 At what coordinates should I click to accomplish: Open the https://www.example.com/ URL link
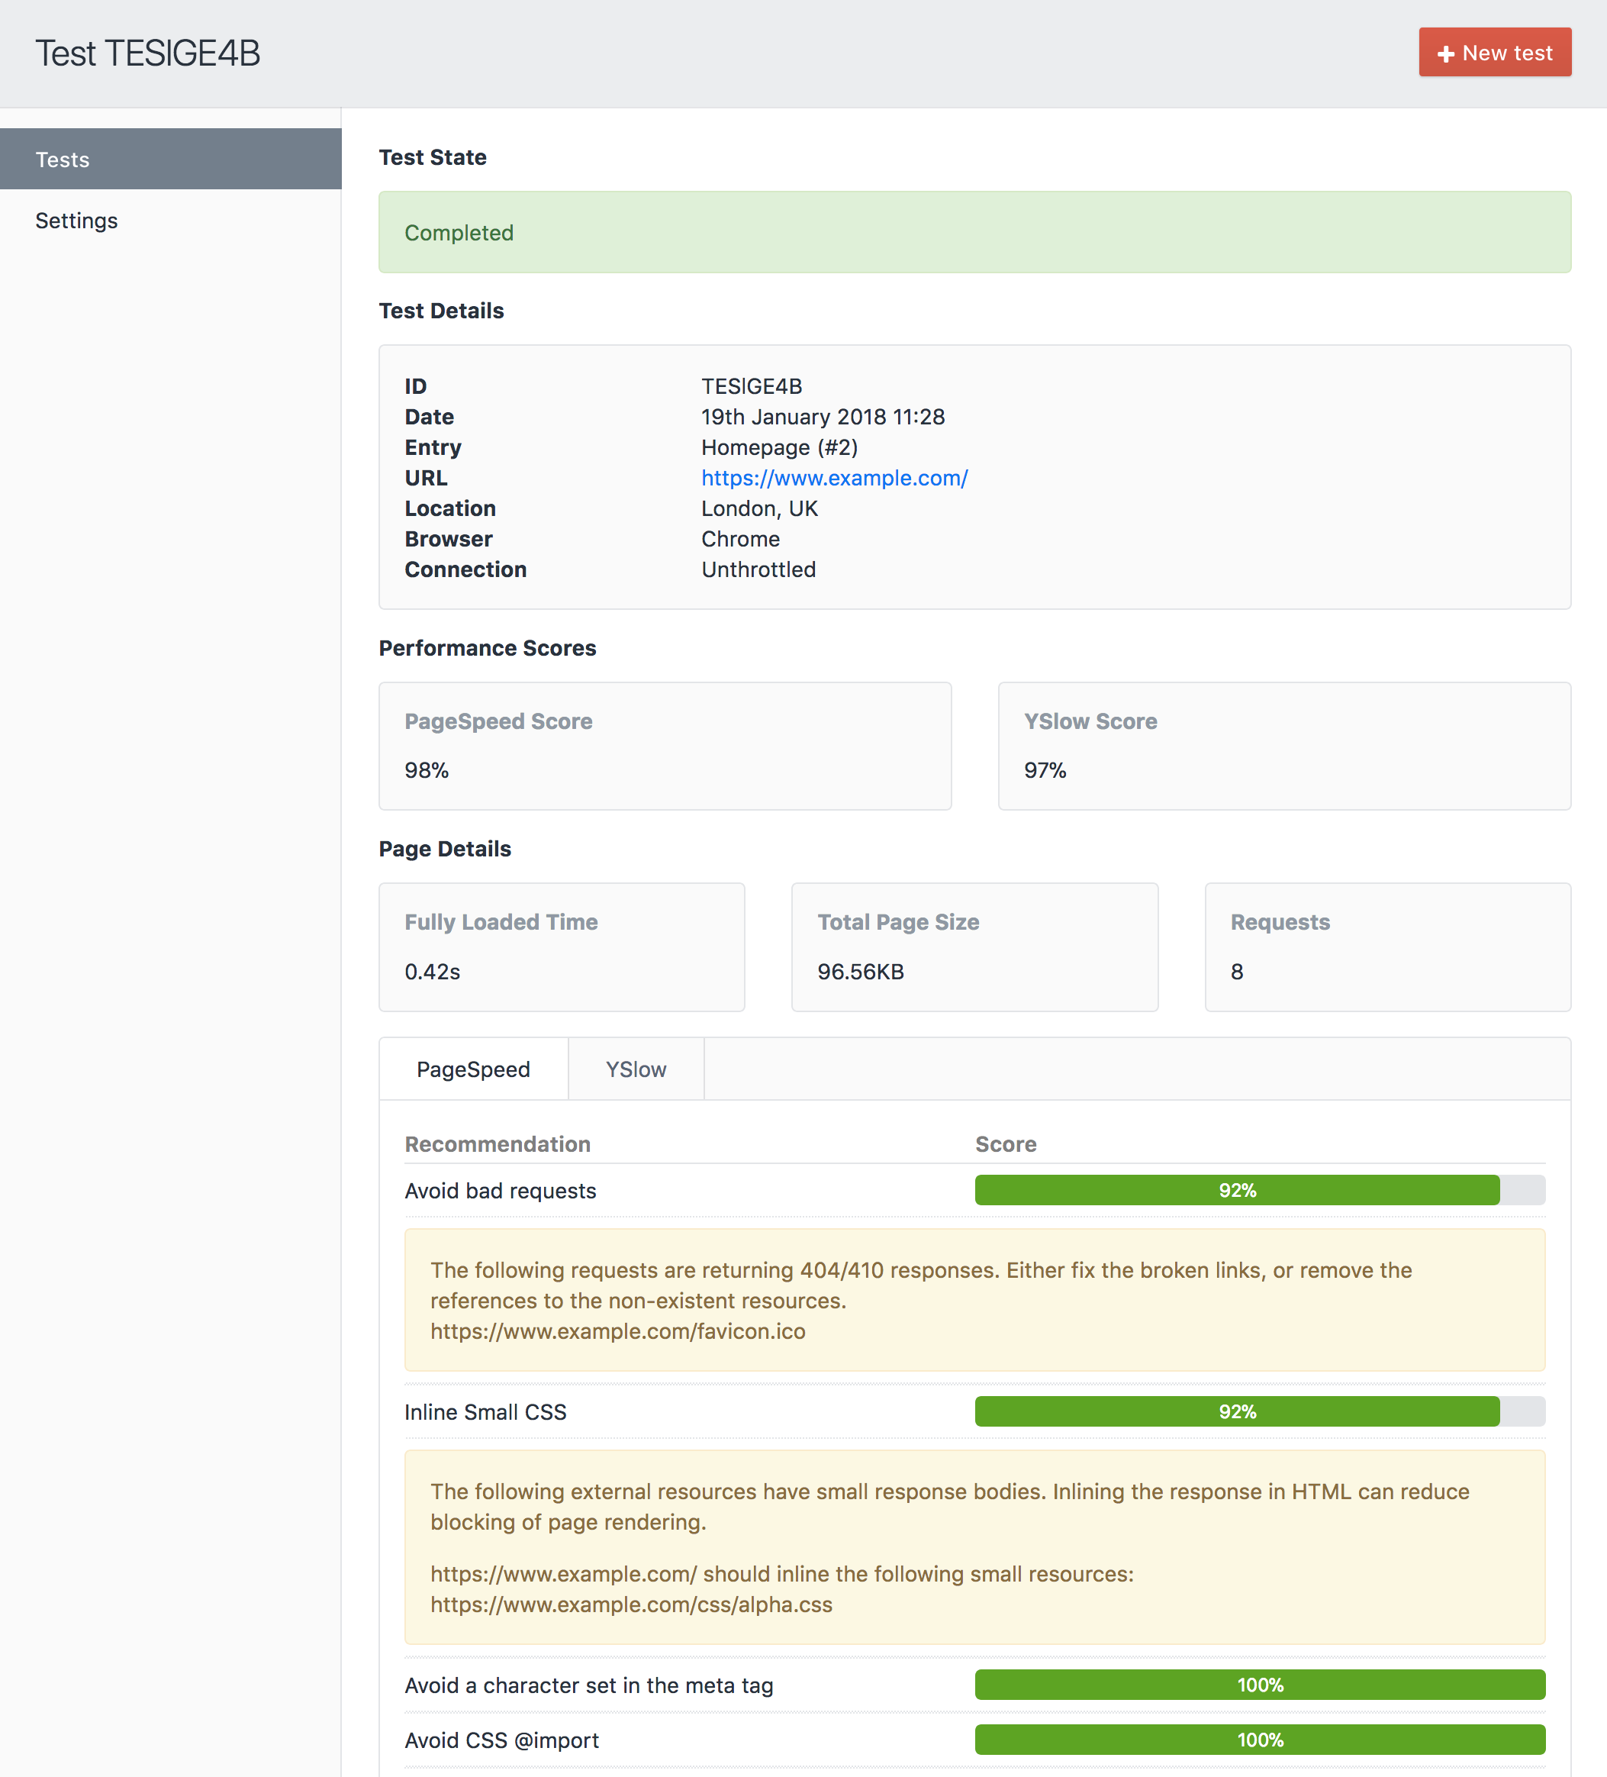tap(833, 478)
